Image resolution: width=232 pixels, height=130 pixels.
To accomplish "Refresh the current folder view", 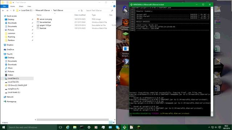I will coord(82,10).
